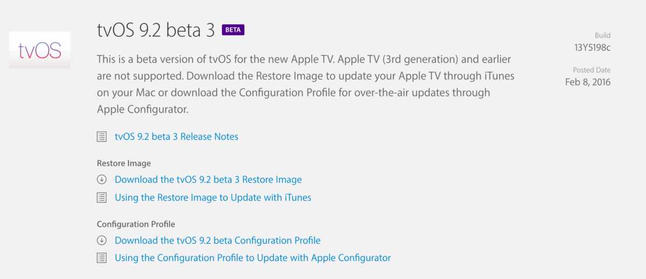The image size is (646, 279).
Task: Click the download icon for the Configuration Profile
Action: pyautogui.click(x=102, y=241)
